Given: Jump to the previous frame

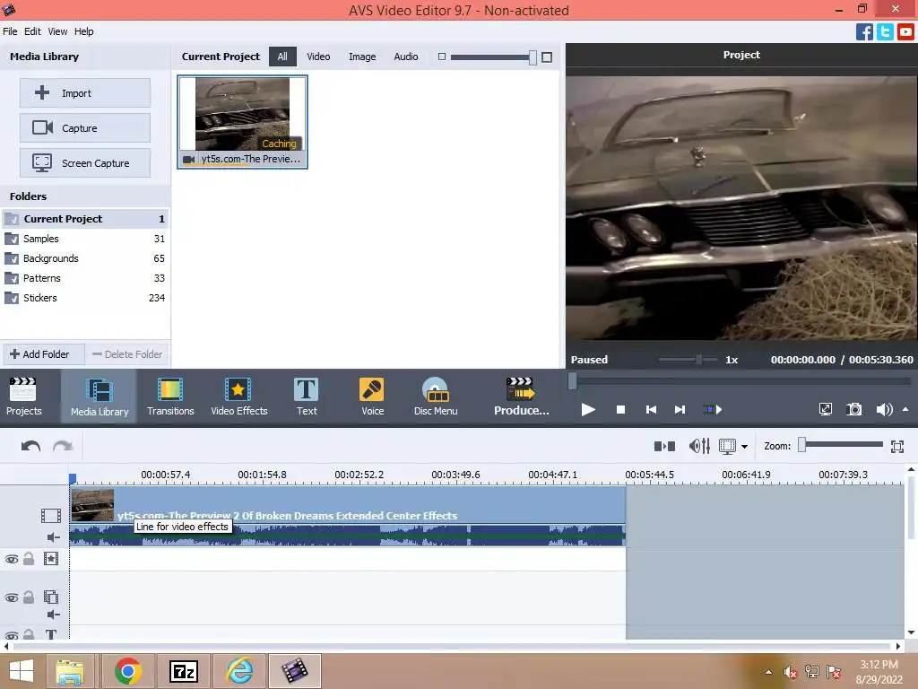Looking at the screenshot, I should tap(651, 409).
